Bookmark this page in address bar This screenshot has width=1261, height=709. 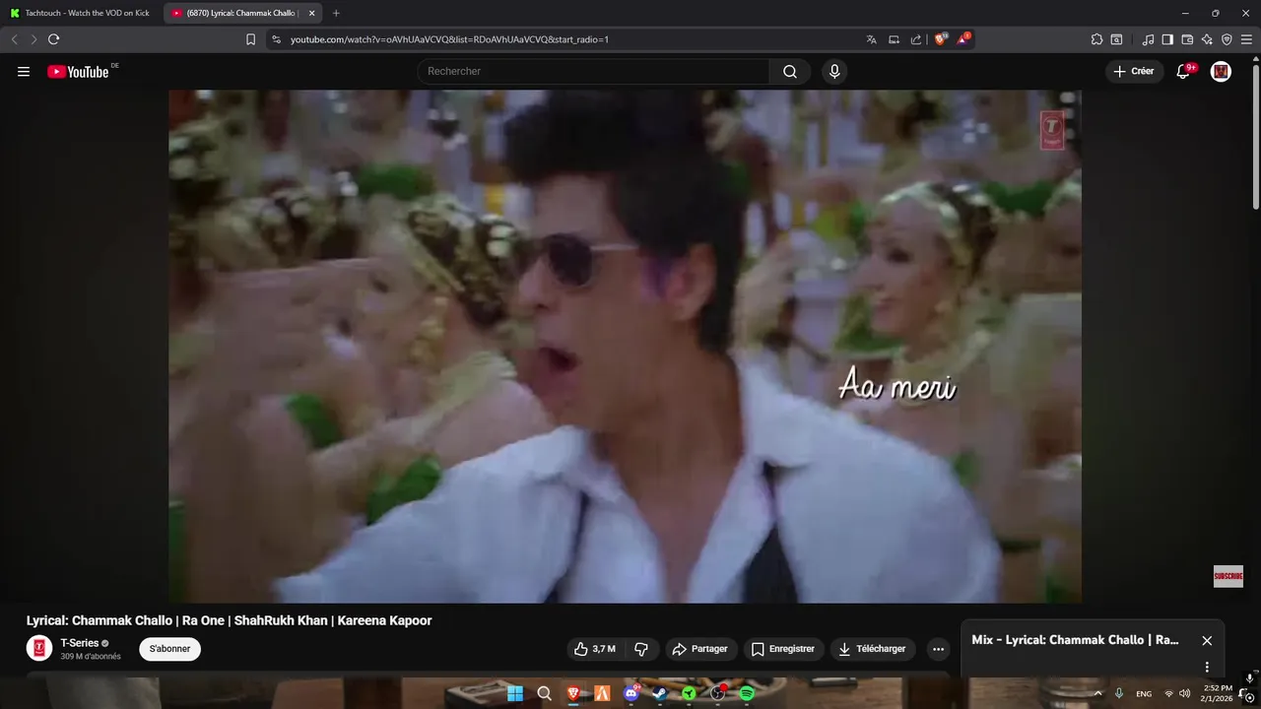pyautogui.click(x=250, y=39)
